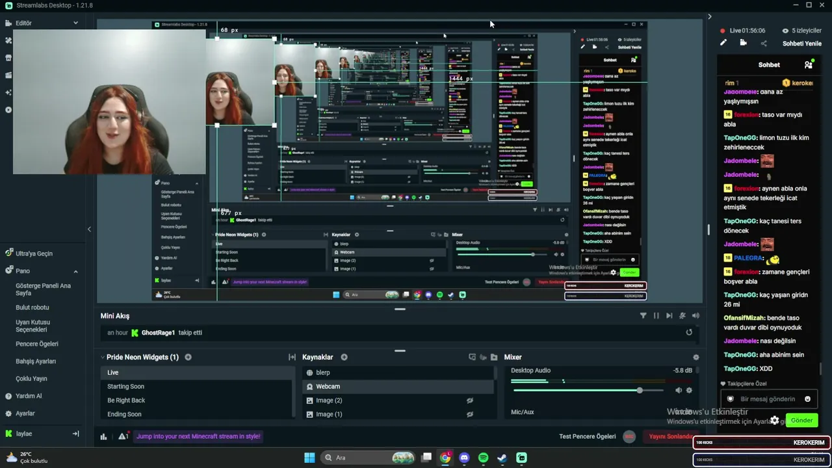
Task: Open Pride Neon Widgets scene collection dropdown
Action: [x=103, y=357]
